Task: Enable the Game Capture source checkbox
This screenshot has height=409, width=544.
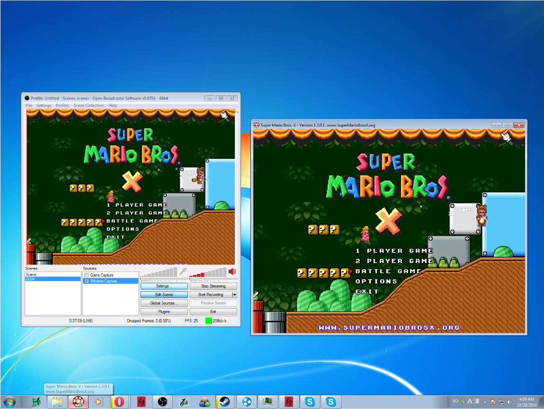Action: [x=87, y=275]
